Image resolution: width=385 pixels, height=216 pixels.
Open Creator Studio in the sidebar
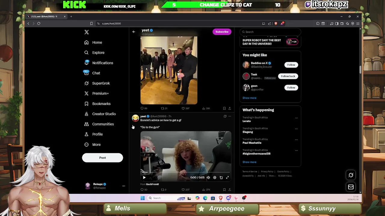(x=100, y=114)
